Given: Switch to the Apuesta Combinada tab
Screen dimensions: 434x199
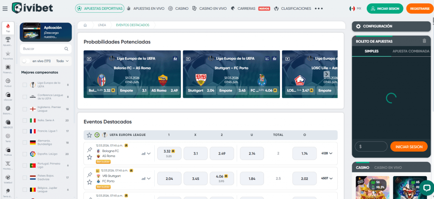Looking at the screenshot, I should (x=411, y=51).
